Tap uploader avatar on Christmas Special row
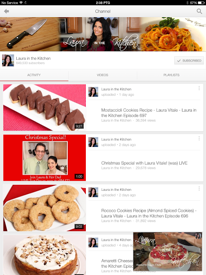The width and height of the screenshot is (206, 275). [x=93, y=142]
